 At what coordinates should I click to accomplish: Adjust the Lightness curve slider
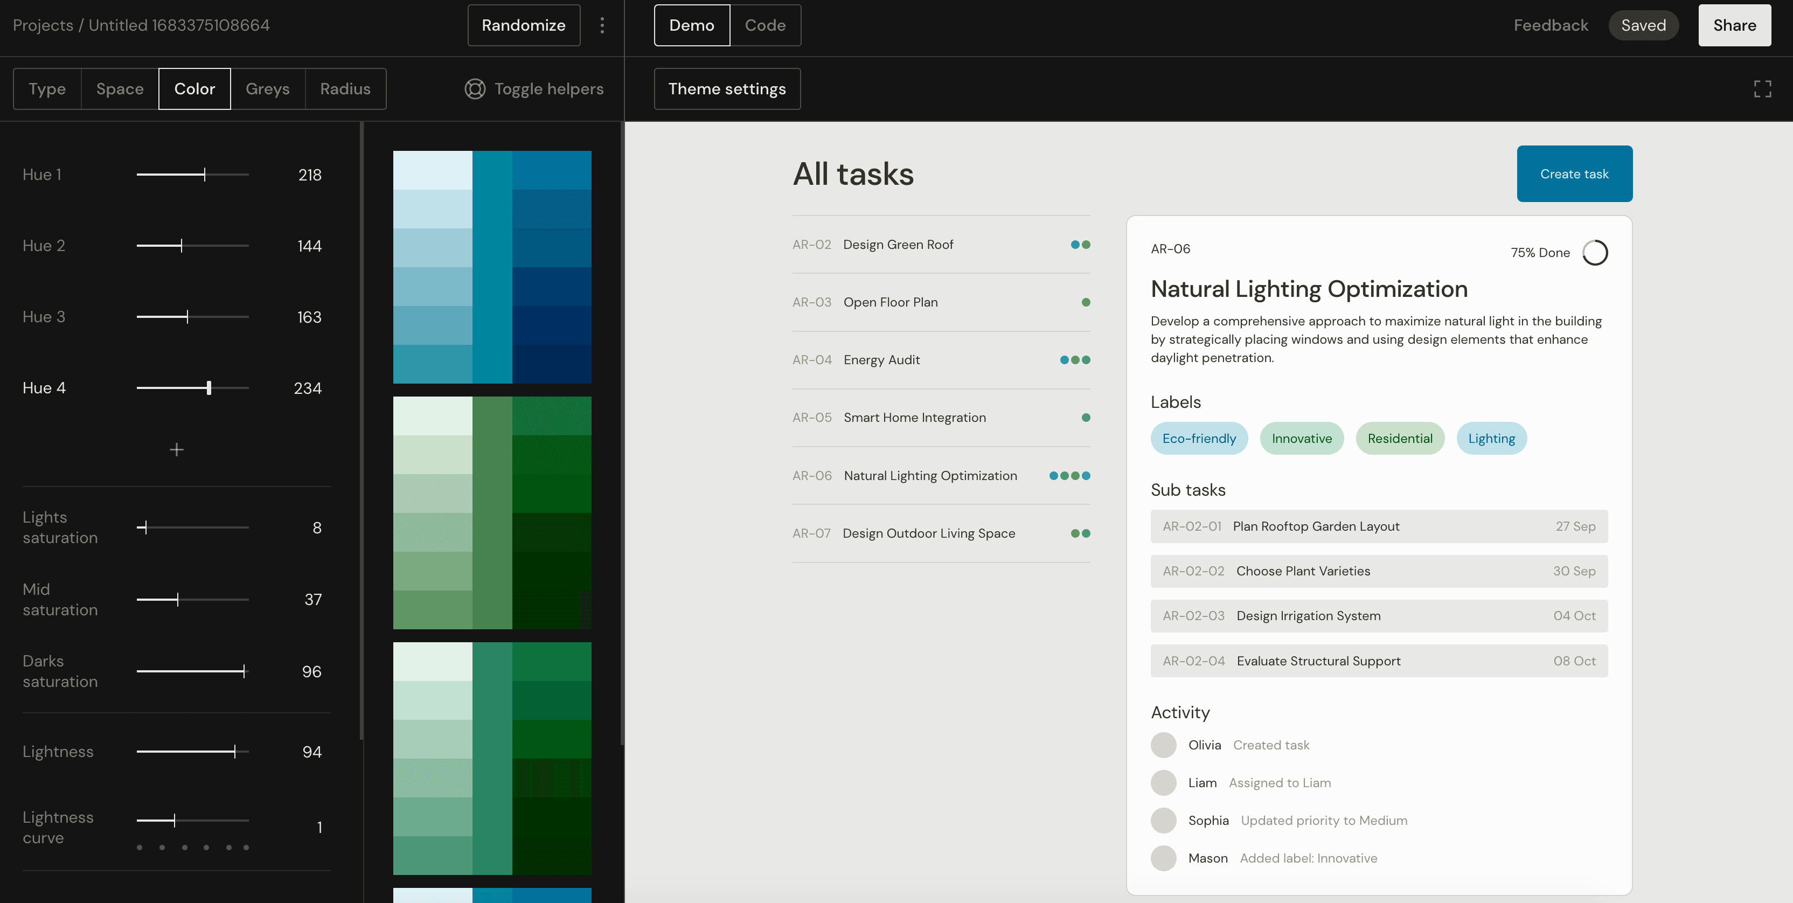193,821
